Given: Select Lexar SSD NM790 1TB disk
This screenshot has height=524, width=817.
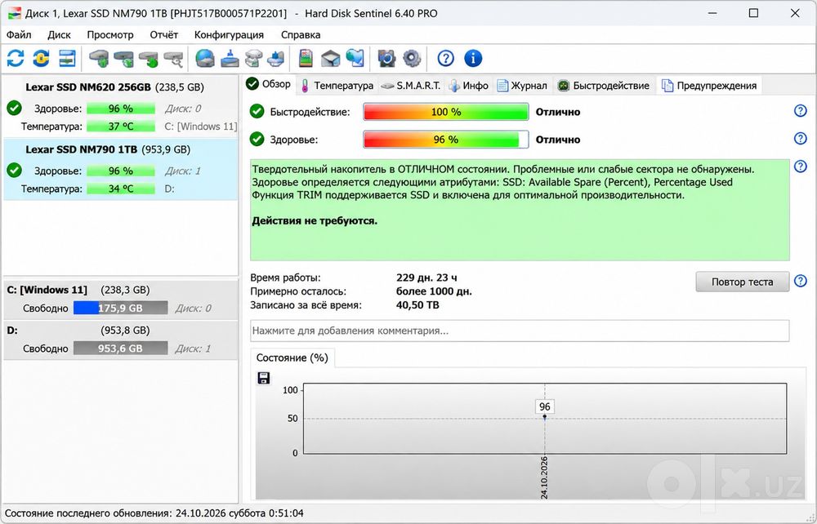Looking at the screenshot, I should click(120, 169).
